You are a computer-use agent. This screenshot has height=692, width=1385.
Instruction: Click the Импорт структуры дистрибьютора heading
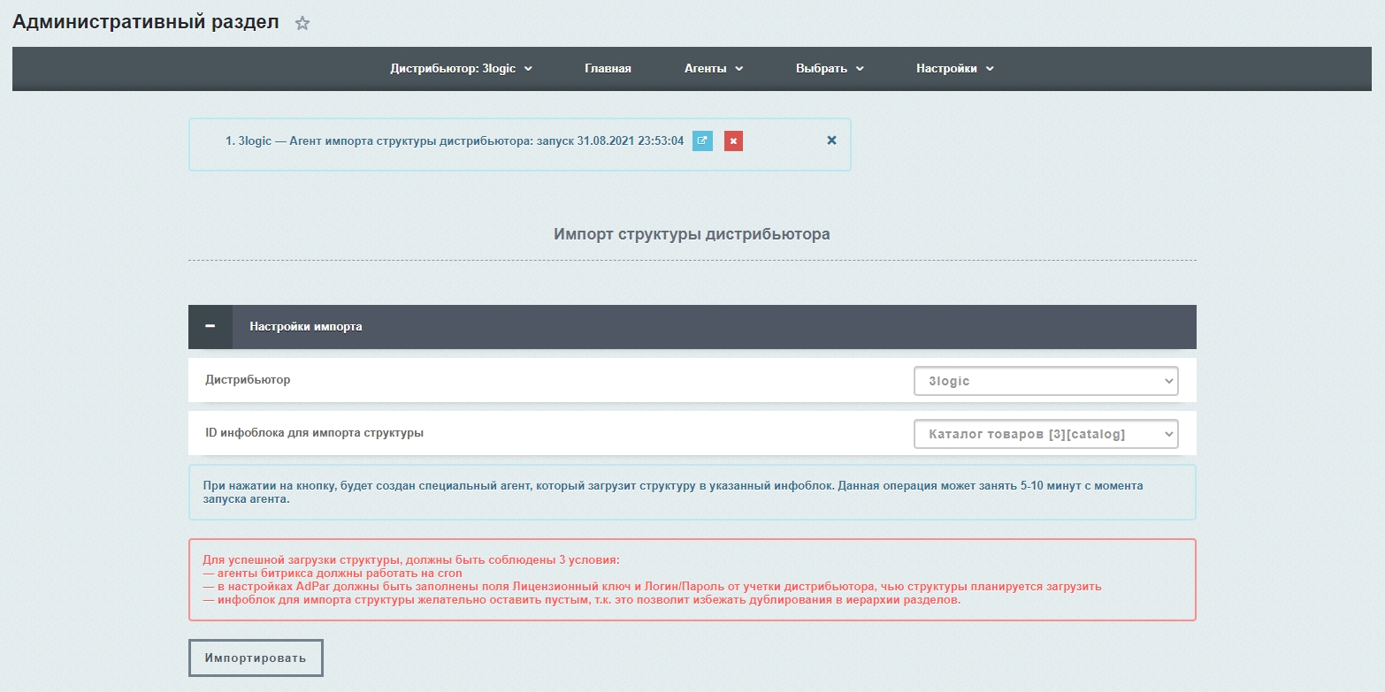(x=692, y=234)
